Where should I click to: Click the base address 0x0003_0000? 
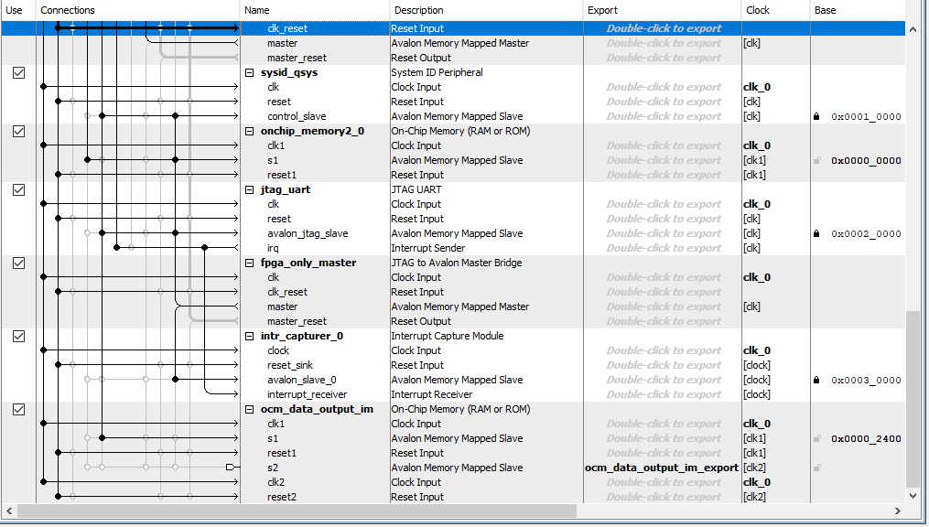(866, 380)
